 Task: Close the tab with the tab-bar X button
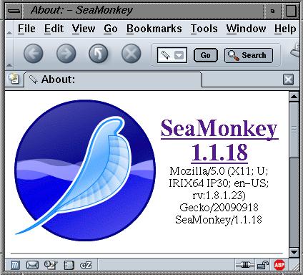[x=288, y=79]
